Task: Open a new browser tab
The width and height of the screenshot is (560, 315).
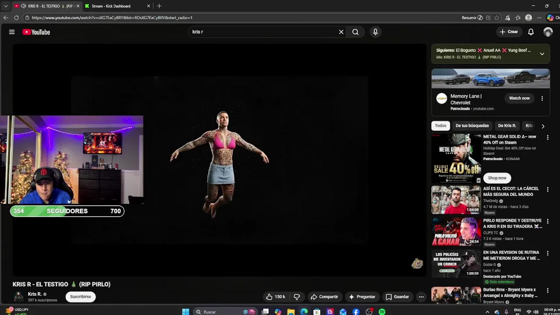Action: (x=159, y=6)
